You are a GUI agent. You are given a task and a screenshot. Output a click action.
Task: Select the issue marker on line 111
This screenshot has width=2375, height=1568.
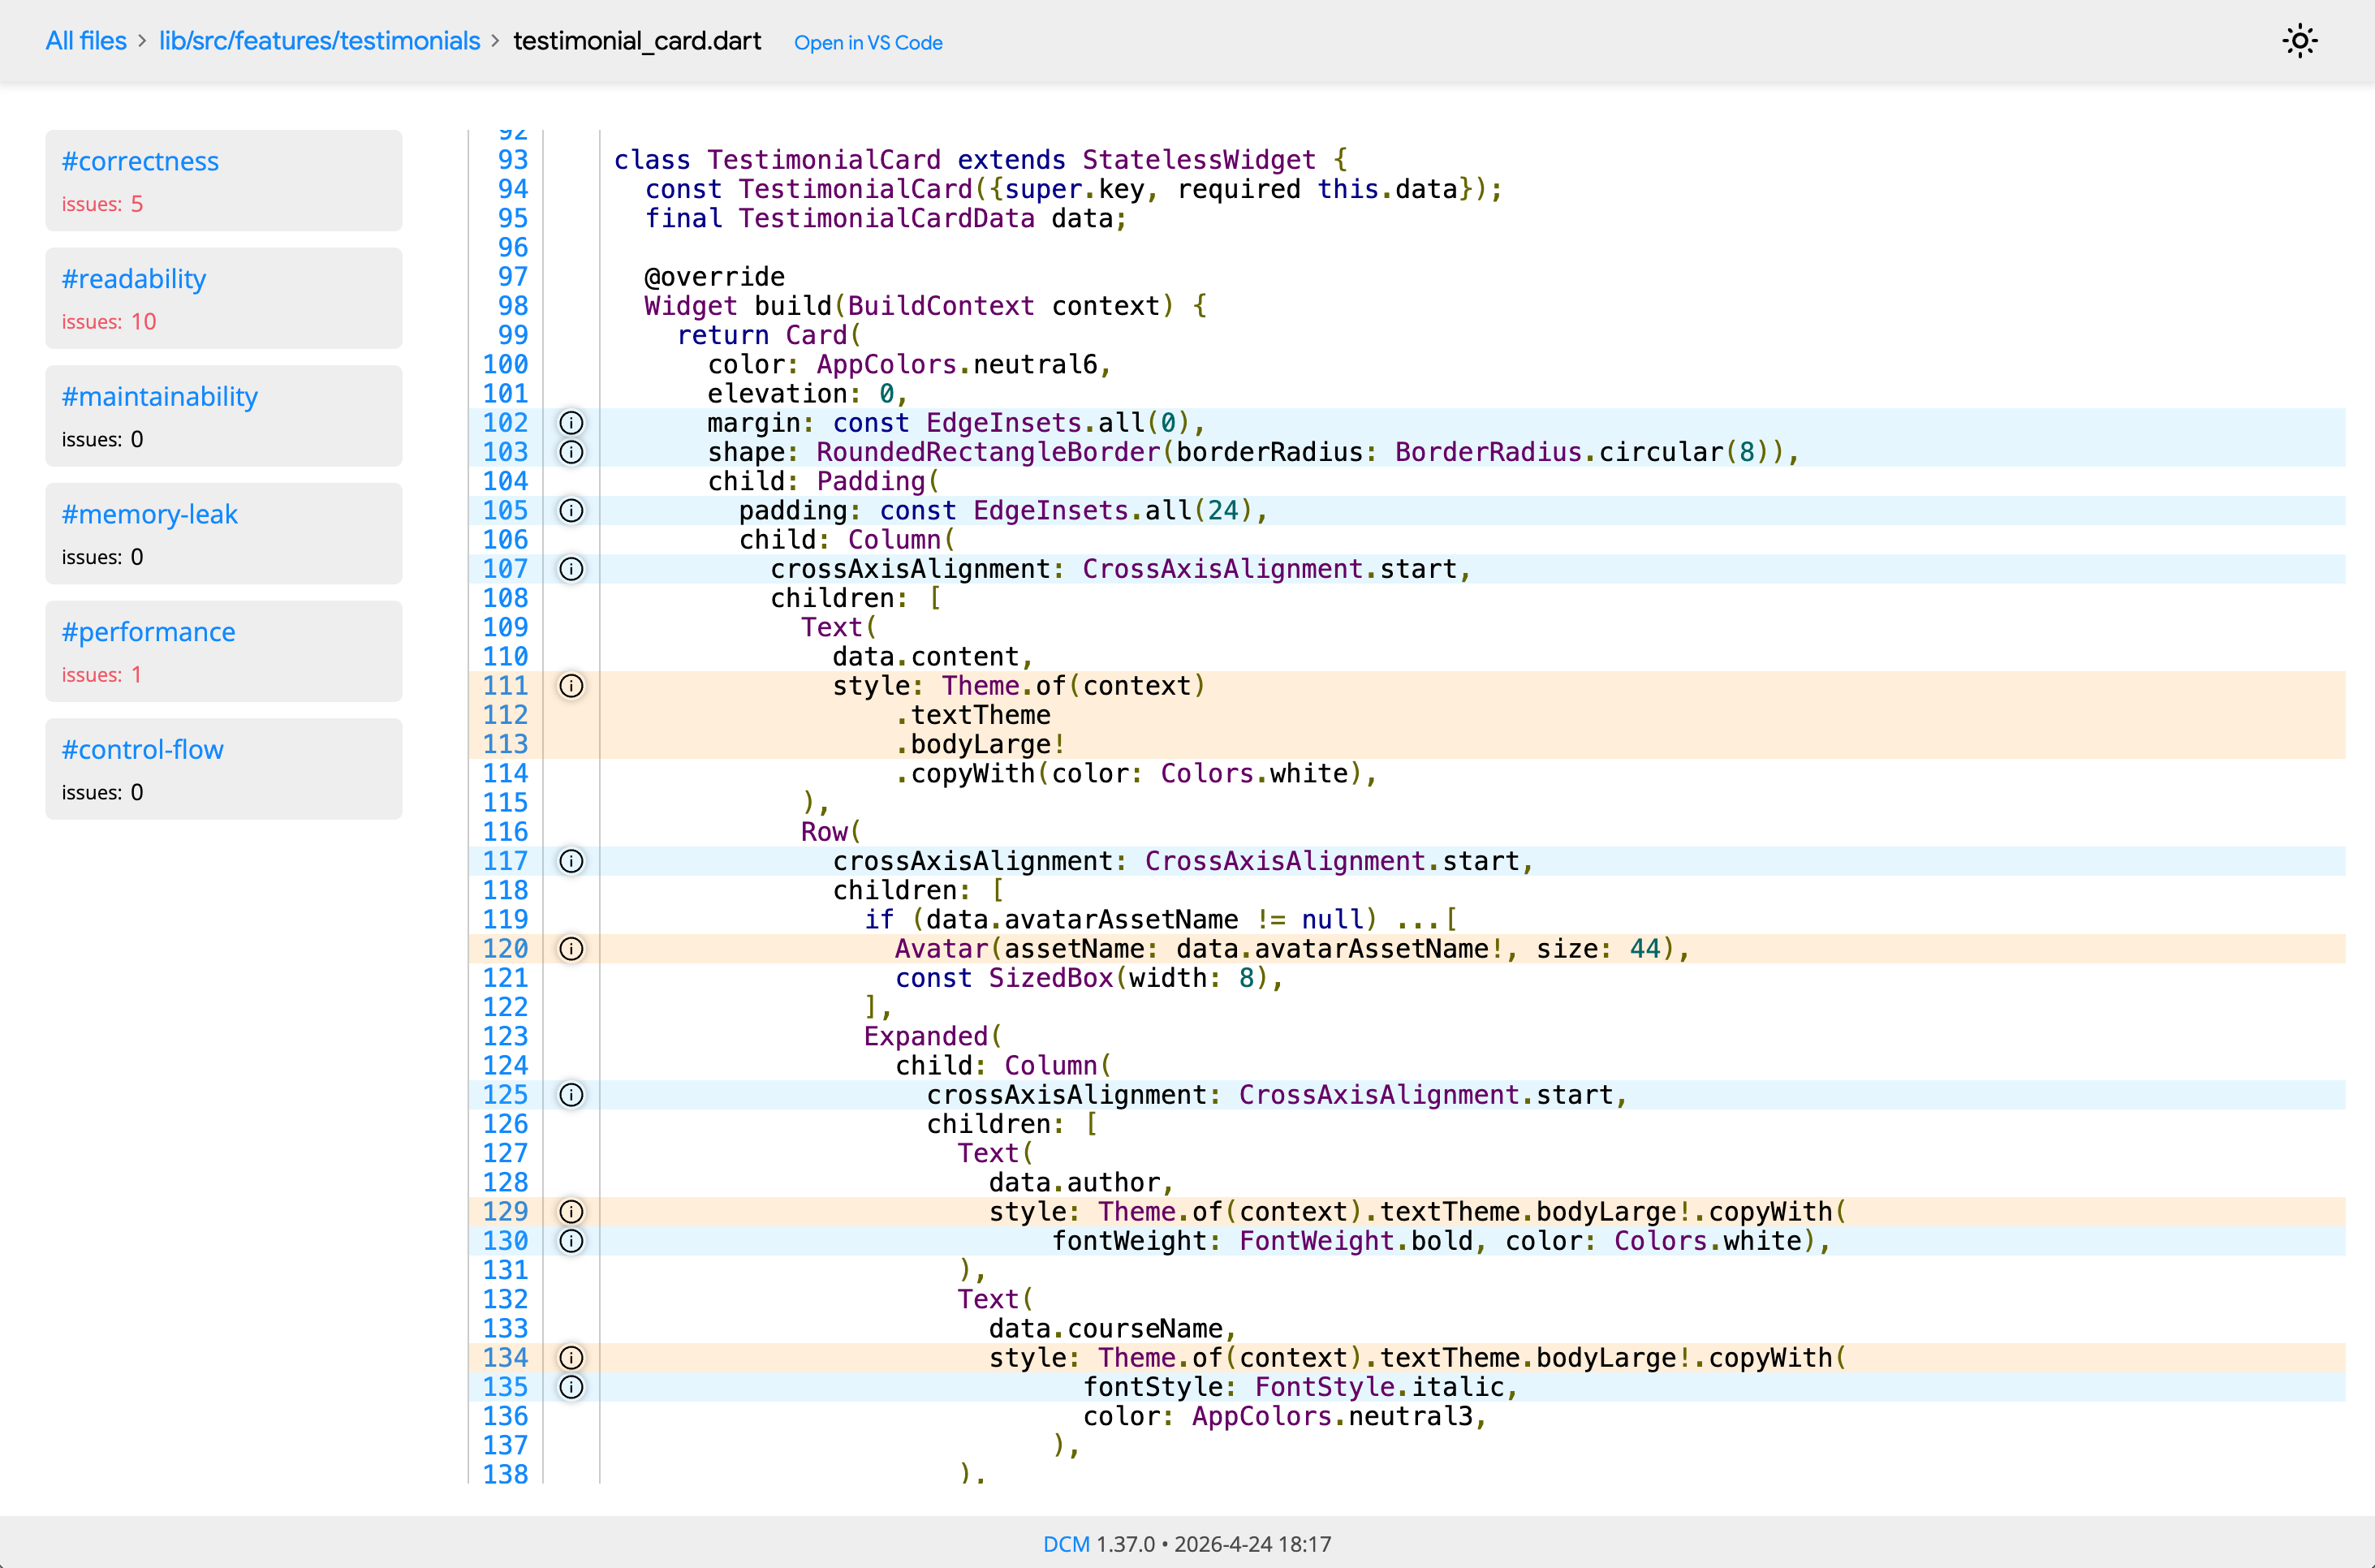[571, 686]
